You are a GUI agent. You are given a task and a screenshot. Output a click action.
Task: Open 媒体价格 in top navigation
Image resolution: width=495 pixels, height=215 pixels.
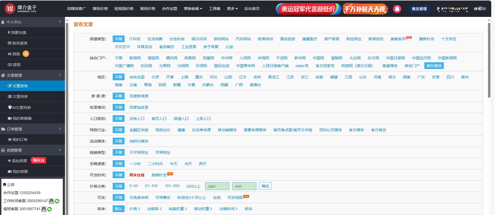coord(100,9)
